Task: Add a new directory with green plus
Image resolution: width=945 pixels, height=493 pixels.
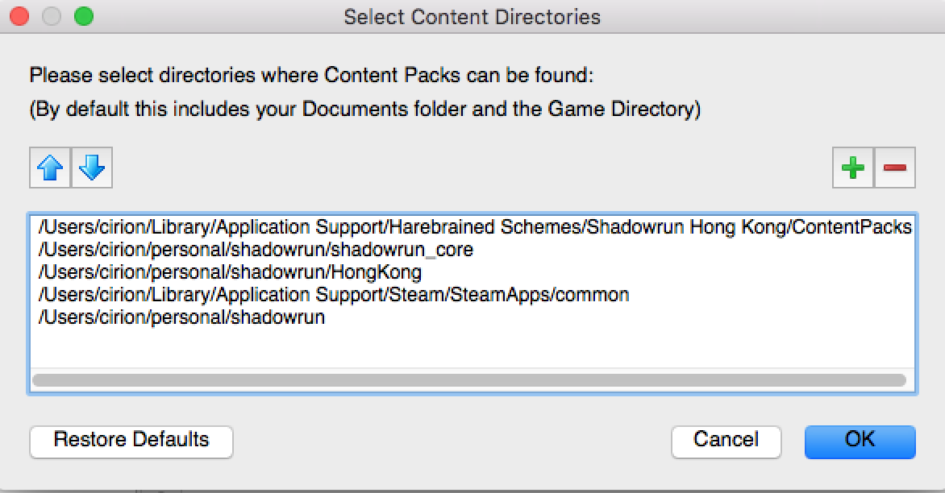Action: click(853, 168)
